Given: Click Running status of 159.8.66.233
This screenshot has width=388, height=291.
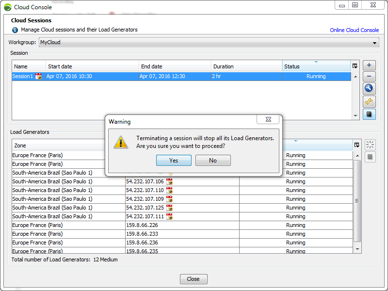Looking at the screenshot, I should (x=296, y=234).
